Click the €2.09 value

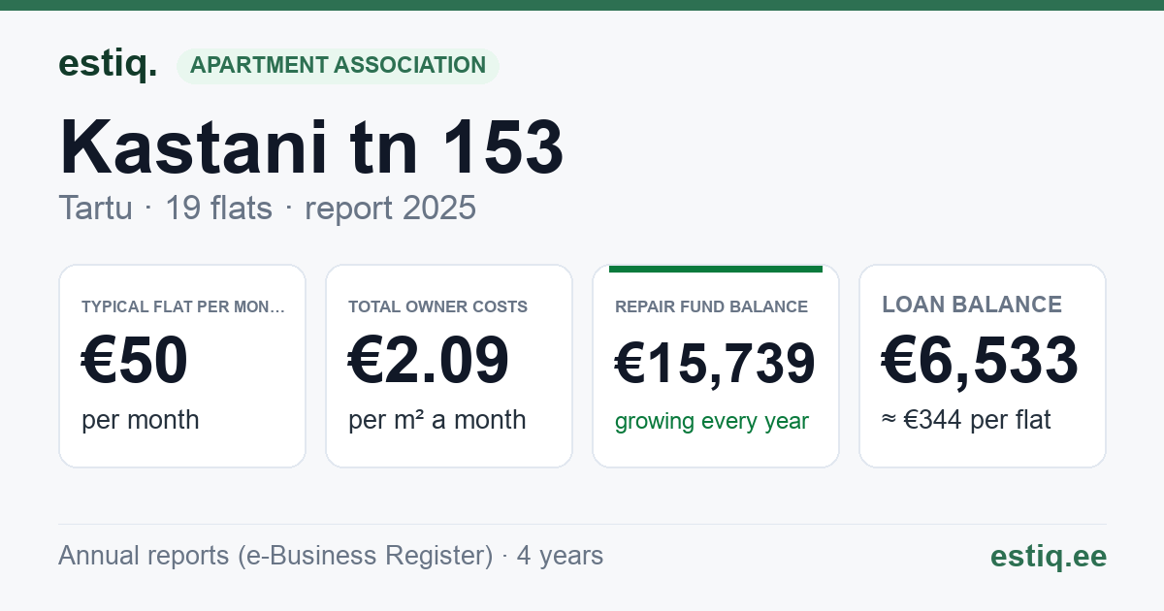tap(429, 362)
